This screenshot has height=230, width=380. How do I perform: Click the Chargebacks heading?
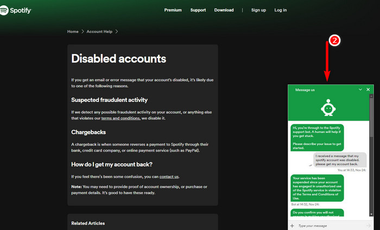pos(88,133)
